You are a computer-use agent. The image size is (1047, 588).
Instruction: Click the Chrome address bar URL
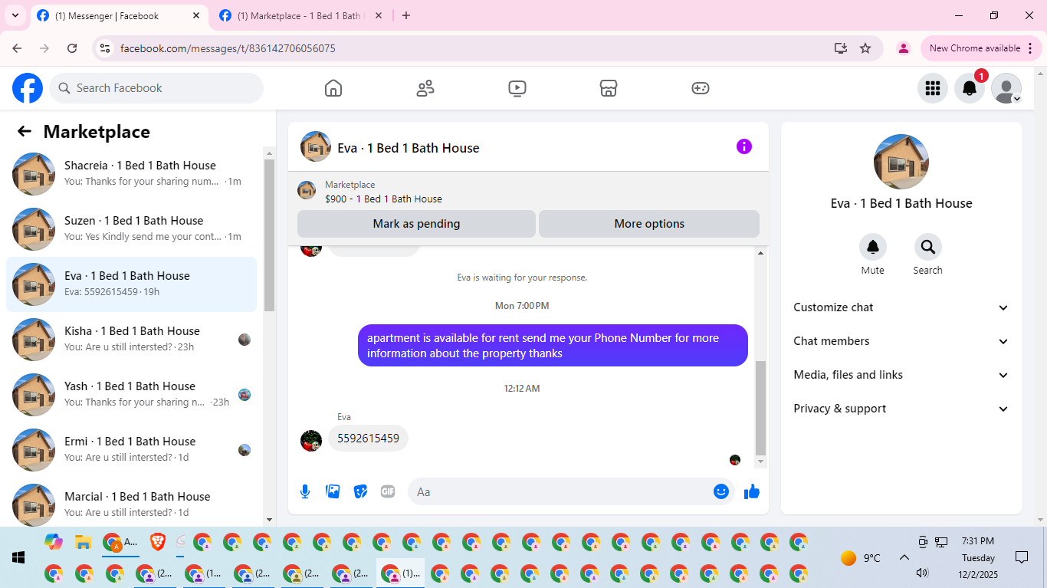[228, 48]
